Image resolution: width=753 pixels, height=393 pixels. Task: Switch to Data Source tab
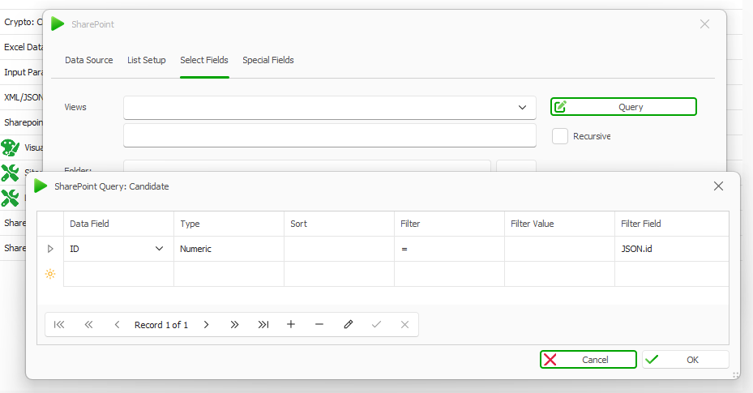coord(89,60)
